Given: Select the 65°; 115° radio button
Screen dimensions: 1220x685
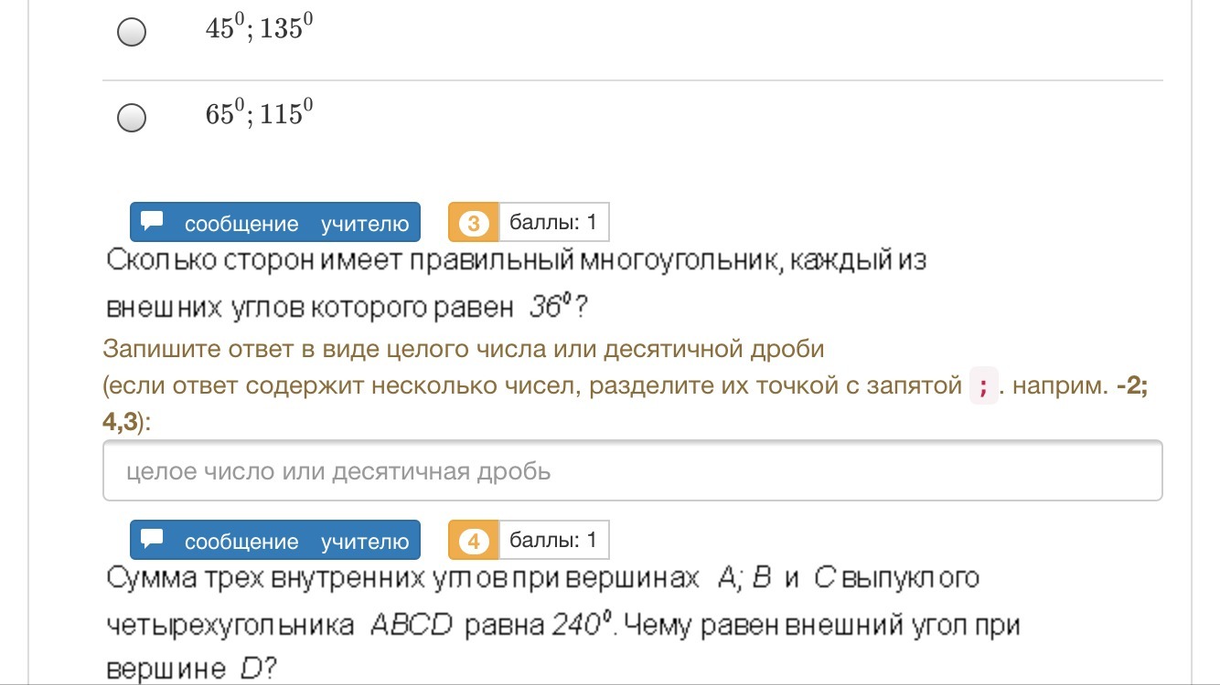Looking at the screenshot, I should [x=132, y=118].
